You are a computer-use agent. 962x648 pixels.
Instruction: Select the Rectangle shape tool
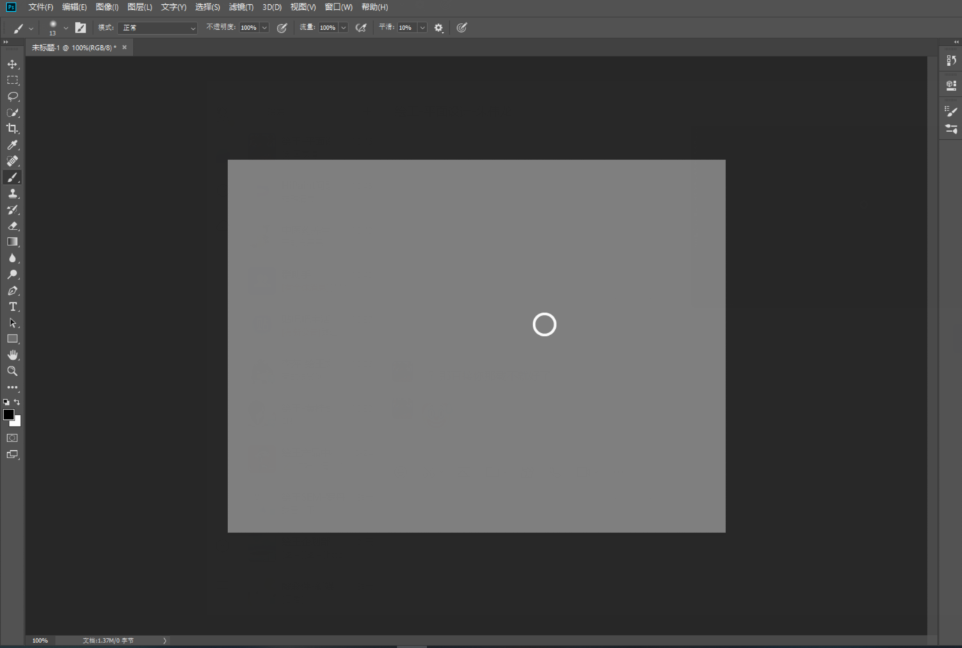click(13, 339)
